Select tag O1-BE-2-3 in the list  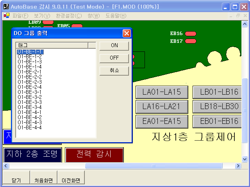tap(30, 82)
